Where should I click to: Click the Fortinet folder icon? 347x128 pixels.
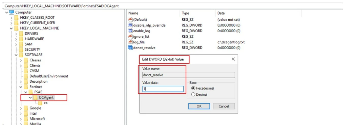coord(26,87)
